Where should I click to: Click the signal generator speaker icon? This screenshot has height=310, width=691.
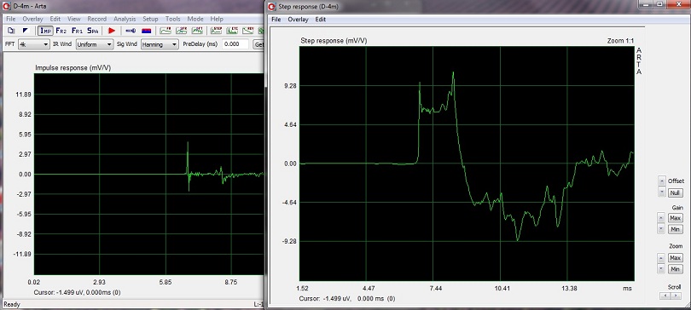click(131, 31)
